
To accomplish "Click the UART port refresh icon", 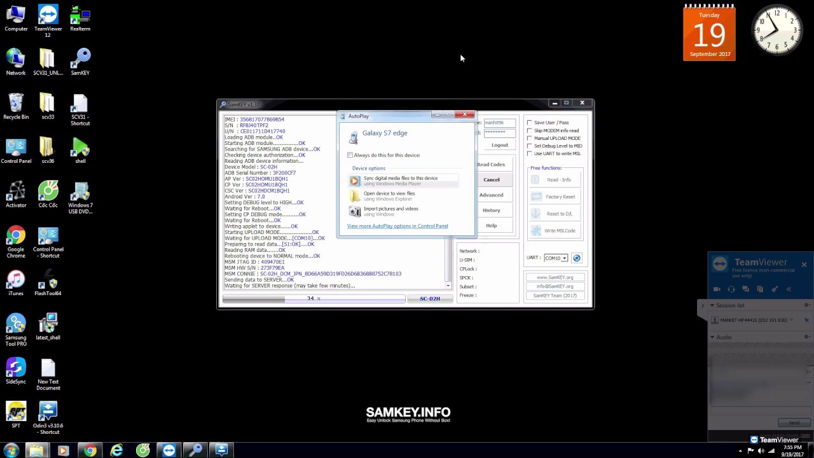I will click(x=577, y=258).
